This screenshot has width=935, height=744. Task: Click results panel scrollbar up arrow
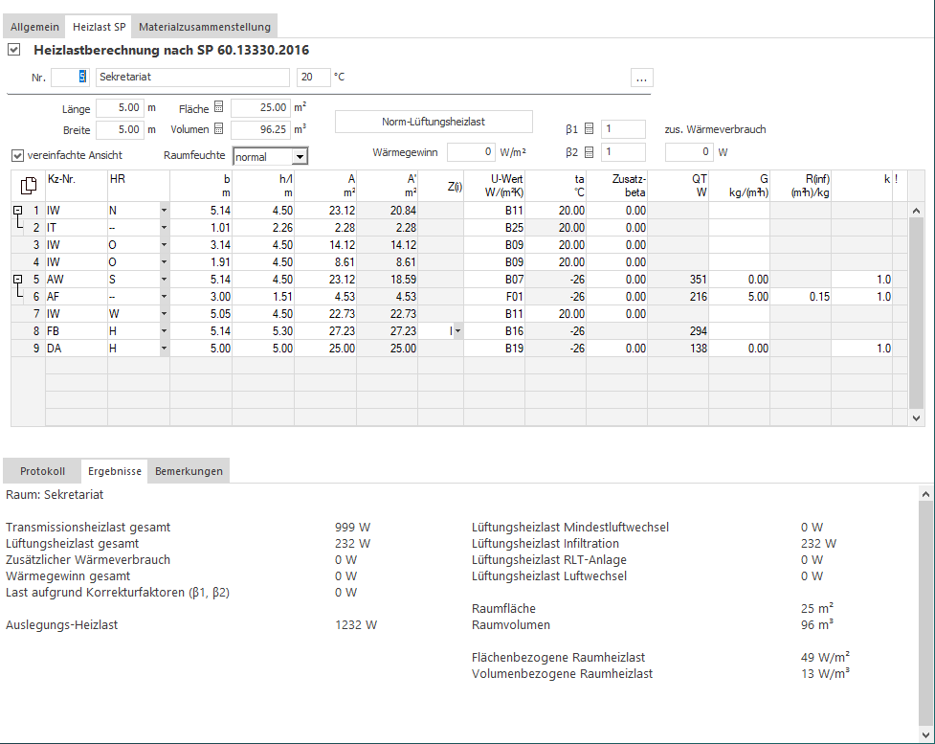click(925, 494)
